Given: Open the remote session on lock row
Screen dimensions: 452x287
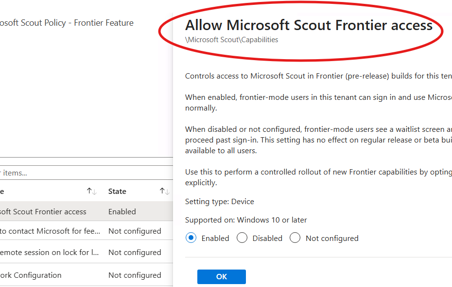Looking at the screenshot, I should click(x=87, y=252).
